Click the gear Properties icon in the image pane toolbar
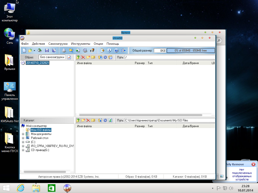258x193 pixels. (x=105, y=57)
